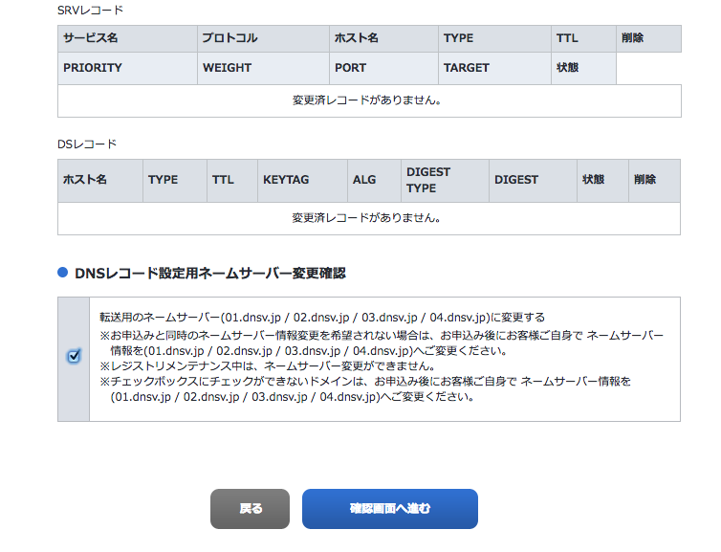
Task: Click the empty SRV record message row
Action: 369,99
